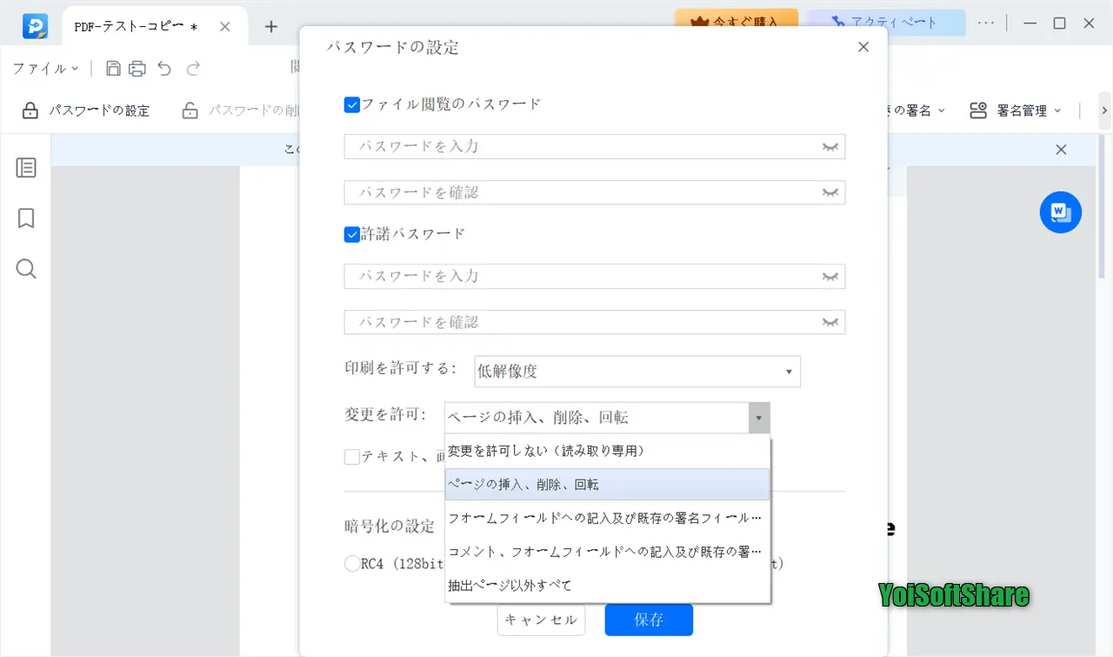Viewport: 1113px width, 657px height.
Task: Open the three-dots more options menu
Action: [x=985, y=23]
